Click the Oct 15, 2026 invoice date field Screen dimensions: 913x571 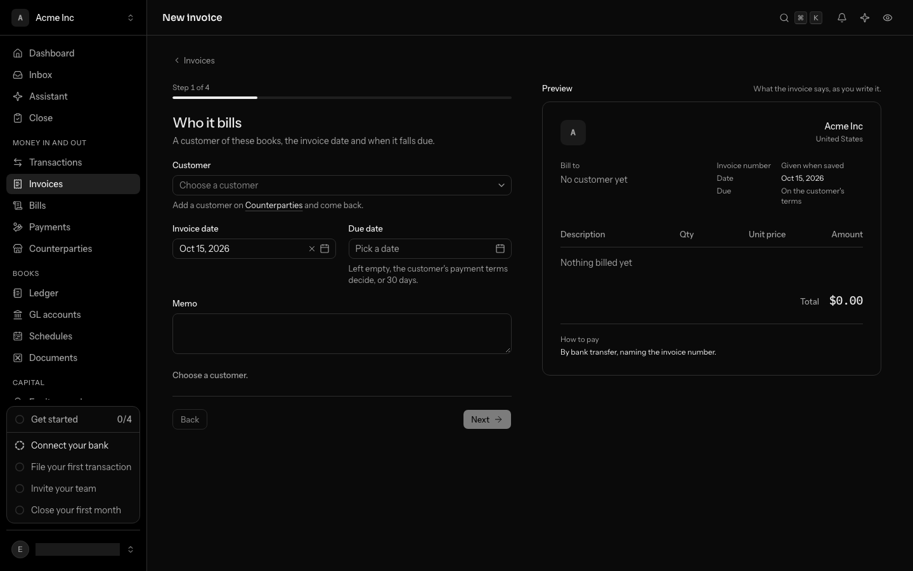click(254, 249)
